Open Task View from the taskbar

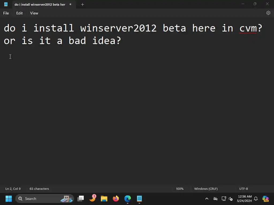[x=81, y=199]
